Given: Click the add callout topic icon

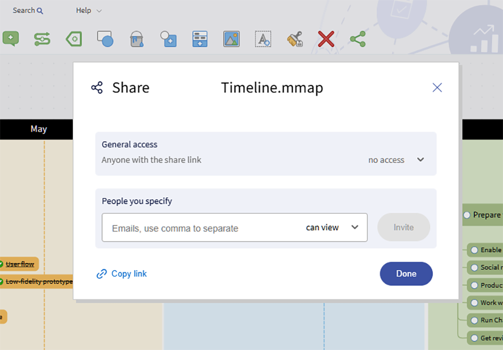Looking at the screenshot, I should click(x=11, y=39).
